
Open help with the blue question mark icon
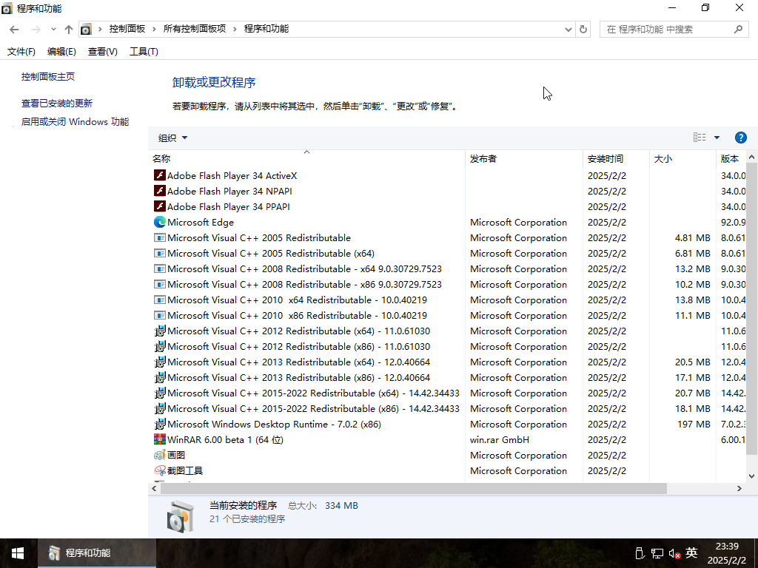click(740, 138)
